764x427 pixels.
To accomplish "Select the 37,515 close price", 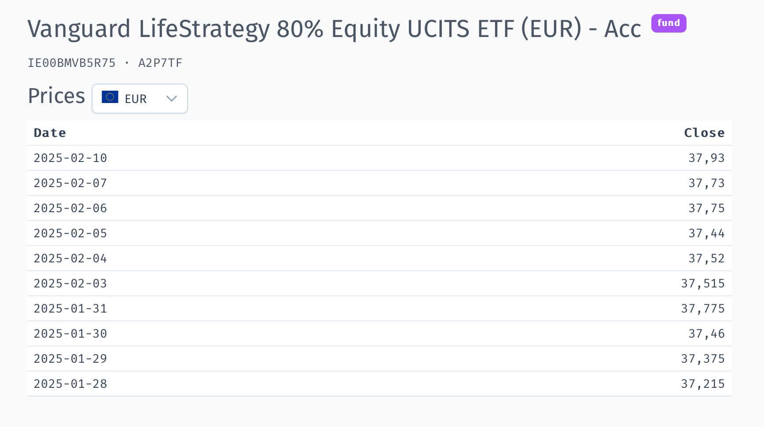I will 703,283.
